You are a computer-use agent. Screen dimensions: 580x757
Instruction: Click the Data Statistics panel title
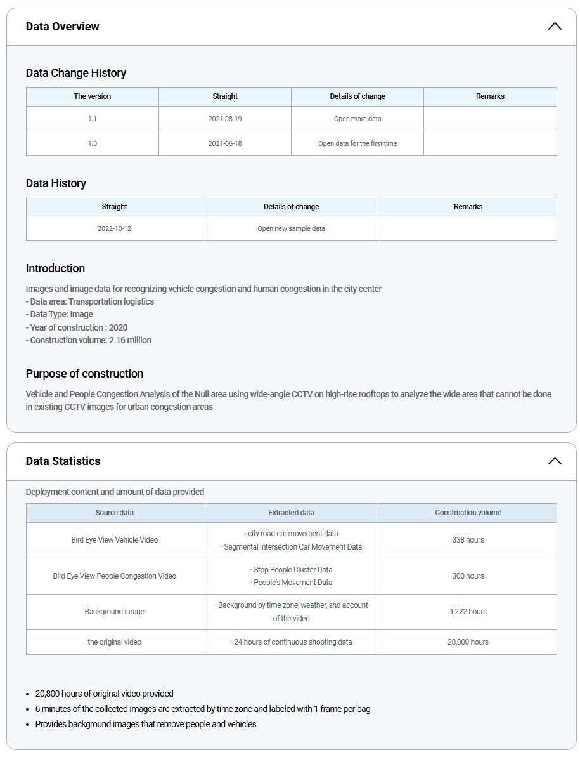pyautogui.click(x=63, y=461)
